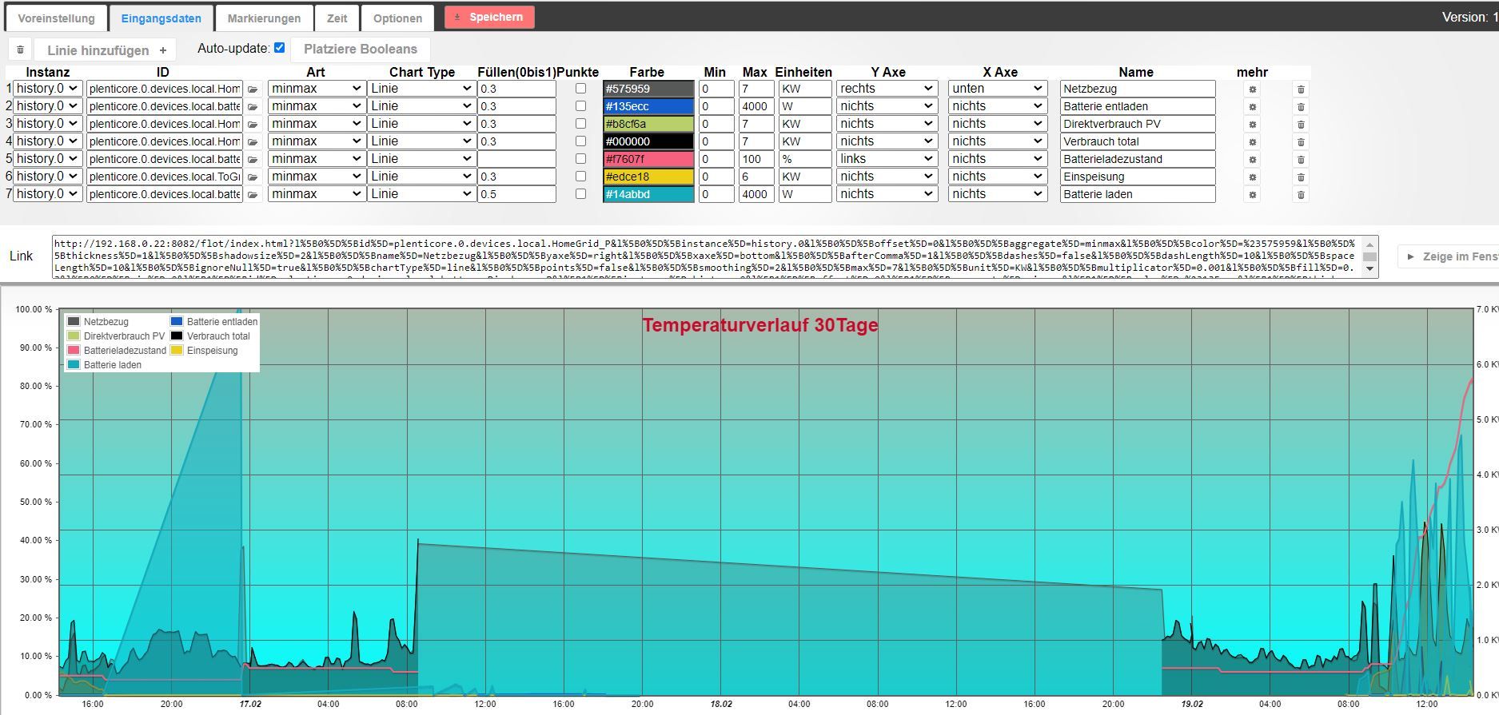Edit the Füllen field showing 0.5

click(x=516, y=194)
